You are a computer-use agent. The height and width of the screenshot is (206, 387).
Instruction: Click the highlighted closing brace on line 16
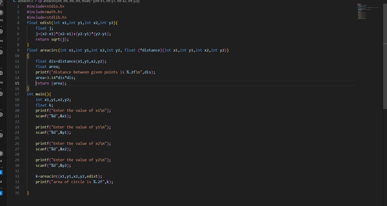pos(28,88)
